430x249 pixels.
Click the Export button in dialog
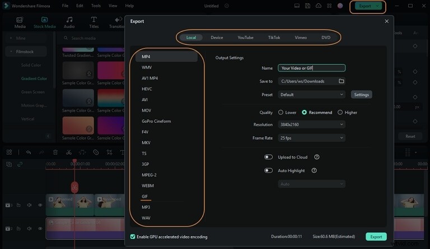376,237
